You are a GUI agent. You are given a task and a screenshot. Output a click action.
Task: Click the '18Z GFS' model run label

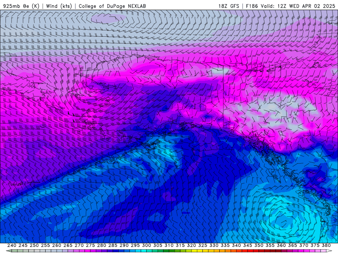229,6
